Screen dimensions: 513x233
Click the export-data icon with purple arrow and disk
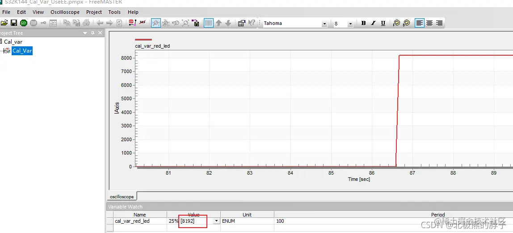tap(196, 23)
